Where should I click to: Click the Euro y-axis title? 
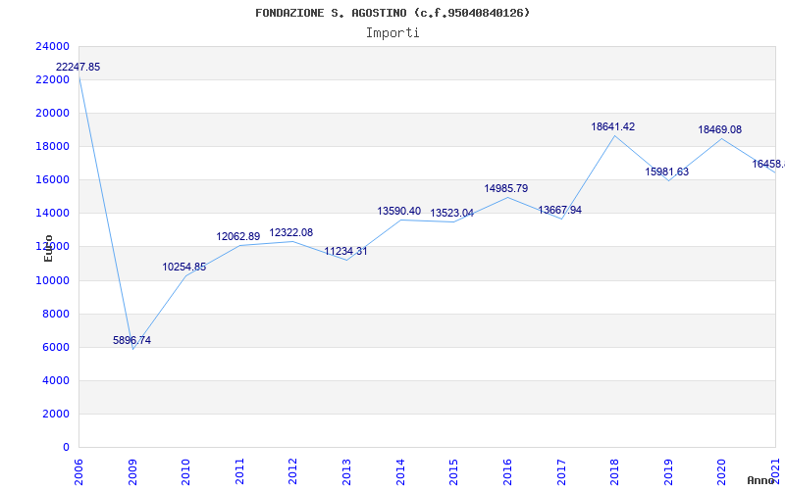click(x=48, y=248)
